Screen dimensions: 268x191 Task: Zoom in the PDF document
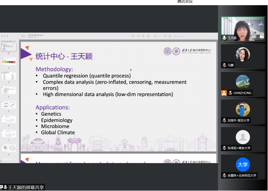pyautogui.click(x=143, y=36)
